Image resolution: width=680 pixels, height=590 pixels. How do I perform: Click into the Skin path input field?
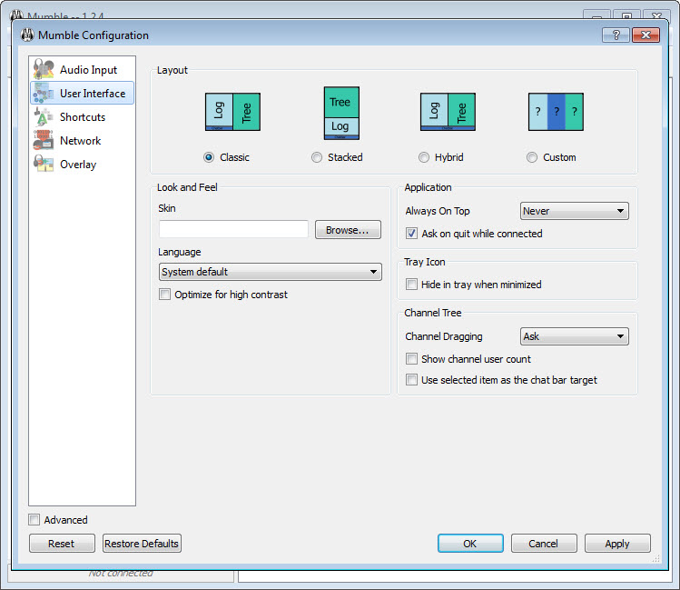pos(233,229)
